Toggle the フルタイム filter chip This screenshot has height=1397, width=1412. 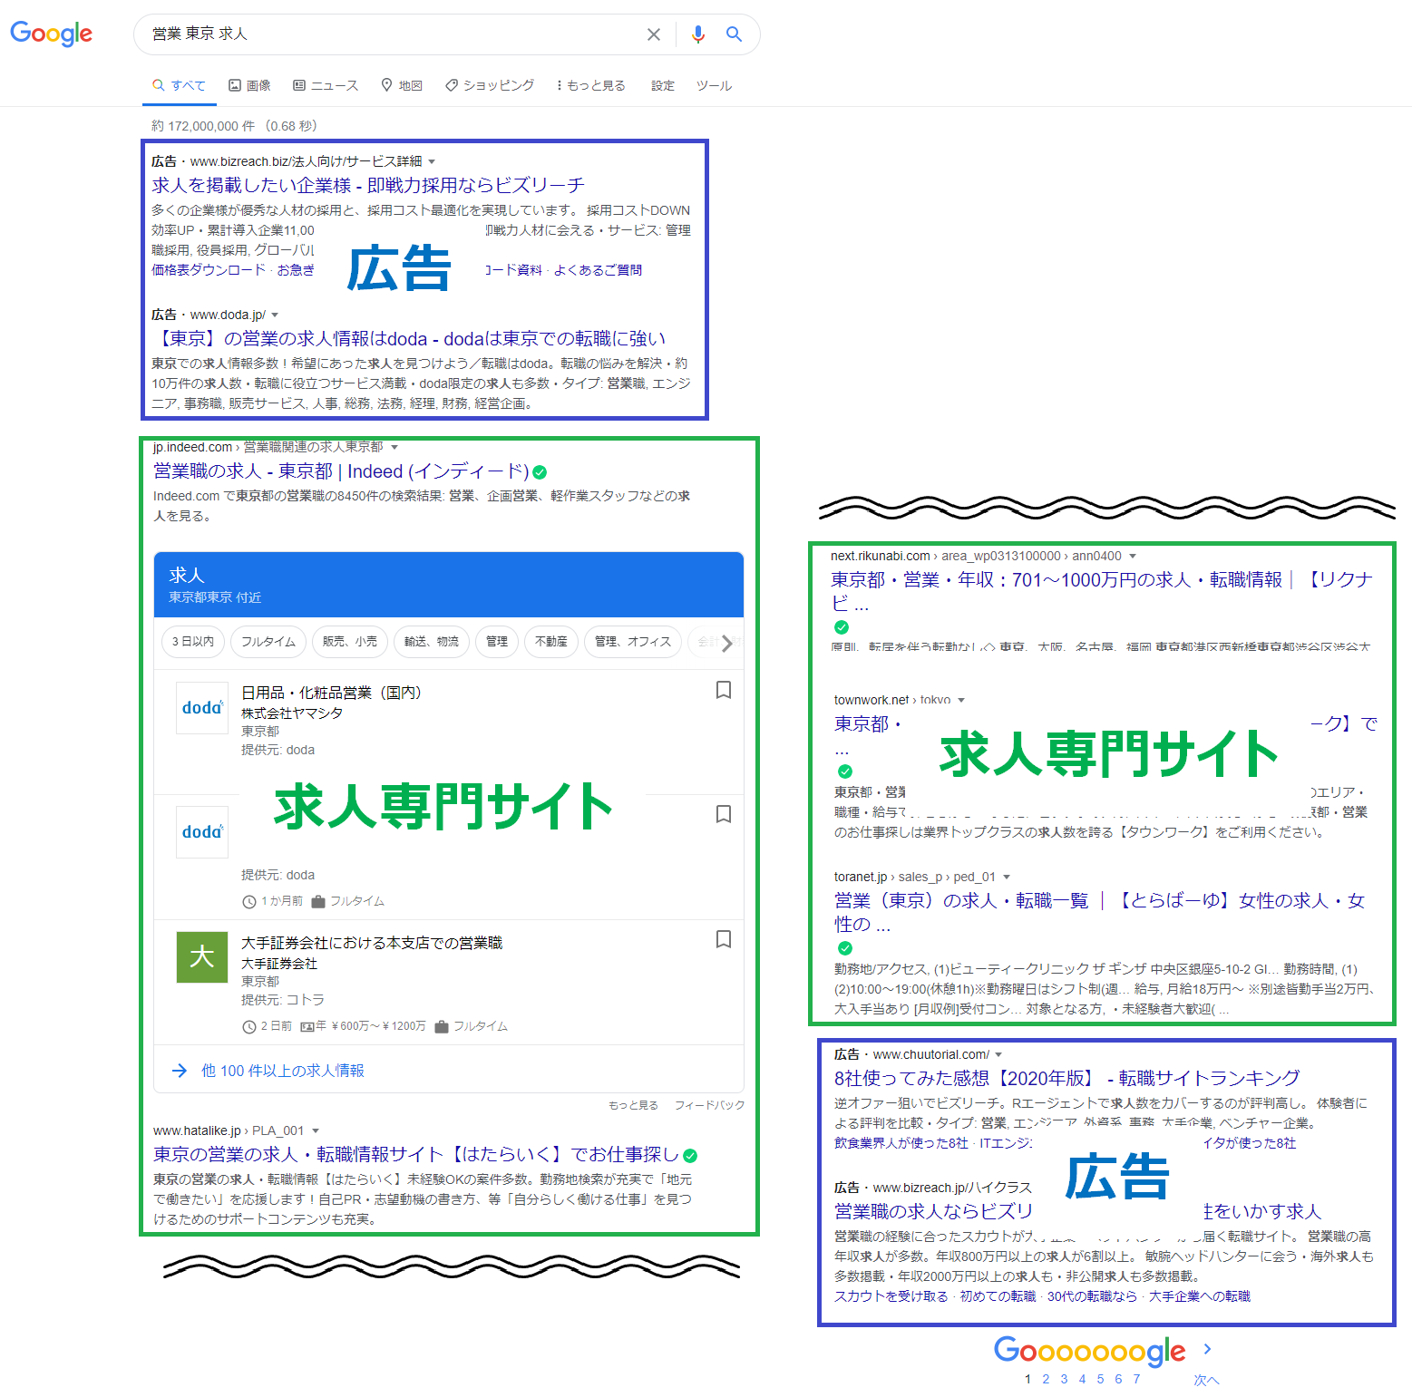click(x=268, y=642)
